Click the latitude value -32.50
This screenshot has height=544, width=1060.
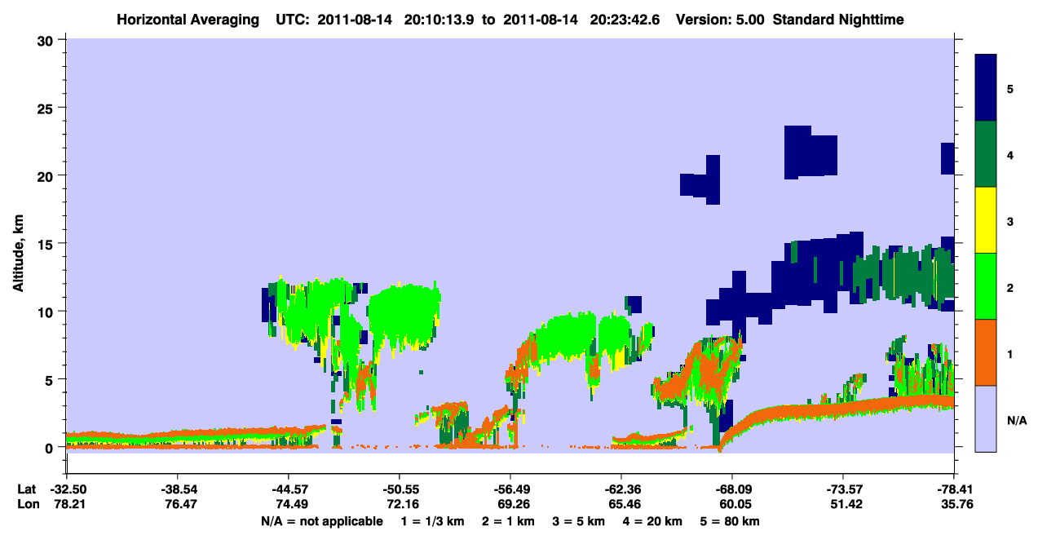click(x=66, y=489)
